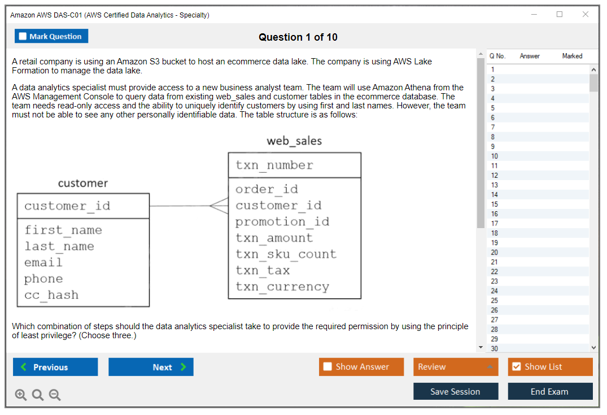Click the Marked column header
Viewport: 607px width, 415px height.
tap(572, 56)
